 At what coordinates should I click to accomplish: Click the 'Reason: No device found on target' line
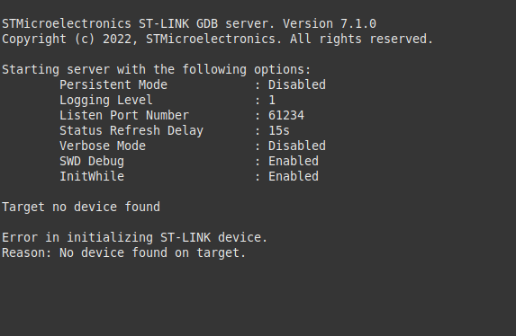[124, 253]
